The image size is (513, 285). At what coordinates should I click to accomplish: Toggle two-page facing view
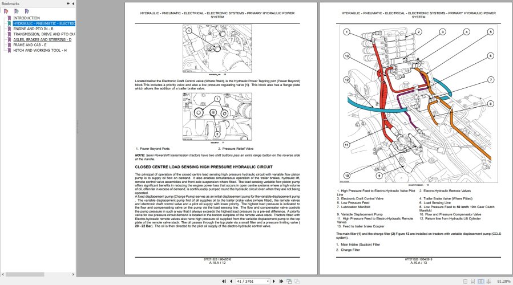pos(480,282)
